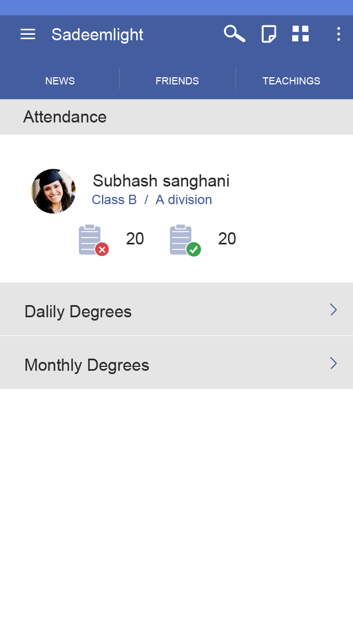Tap the Attendance section header
Image resolution: width=353 pixels, height=624 pixels.
176,117
